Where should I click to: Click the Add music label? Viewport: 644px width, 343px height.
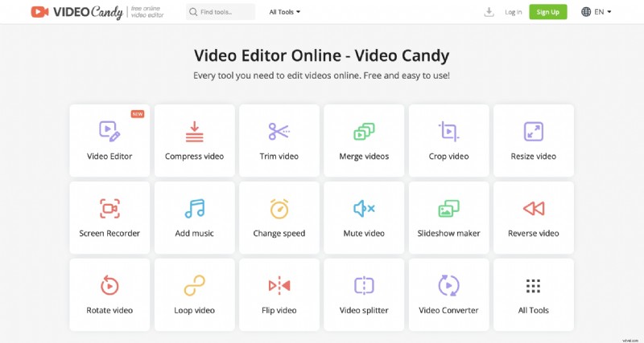pos(194,233)
